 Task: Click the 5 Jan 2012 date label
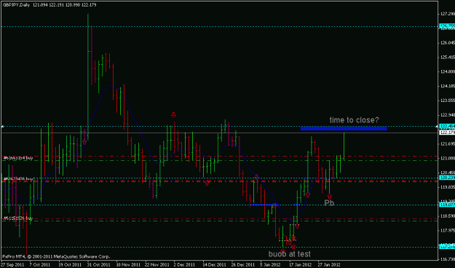(x=270, y=265)
